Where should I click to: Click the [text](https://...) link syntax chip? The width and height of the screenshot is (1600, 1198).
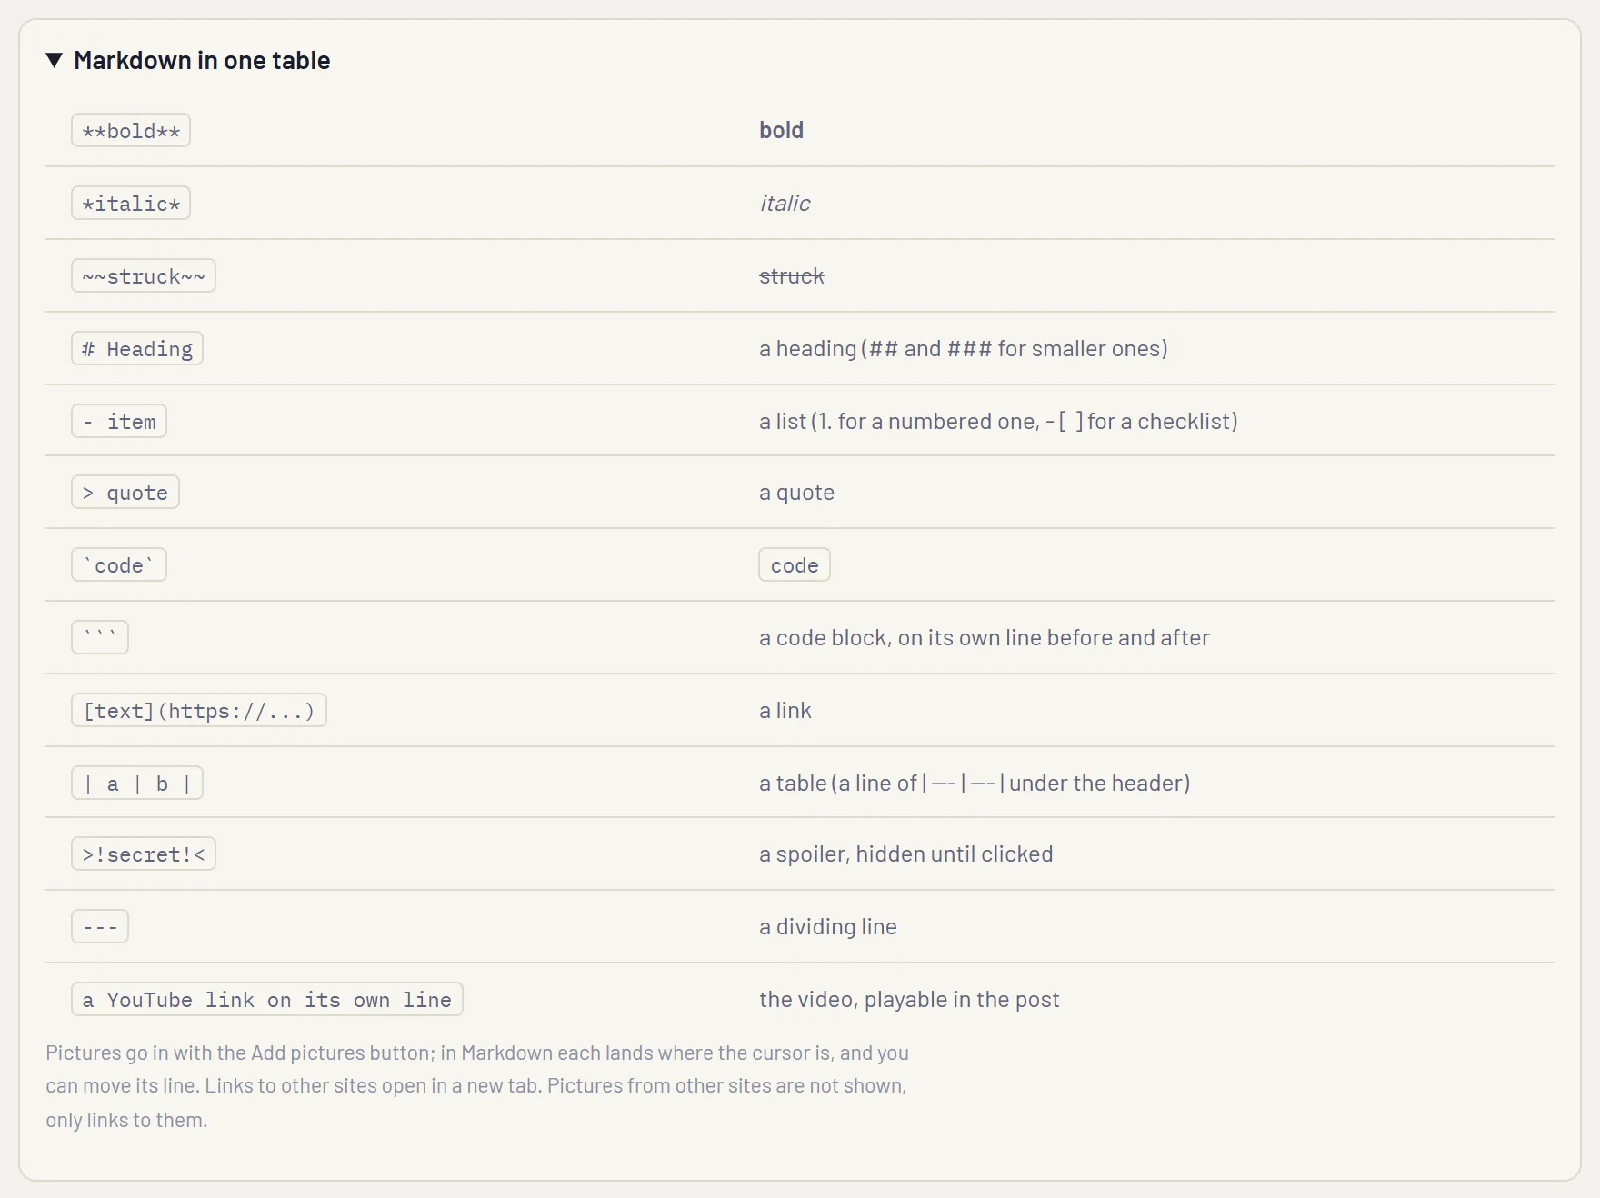(x=199, y=710)
